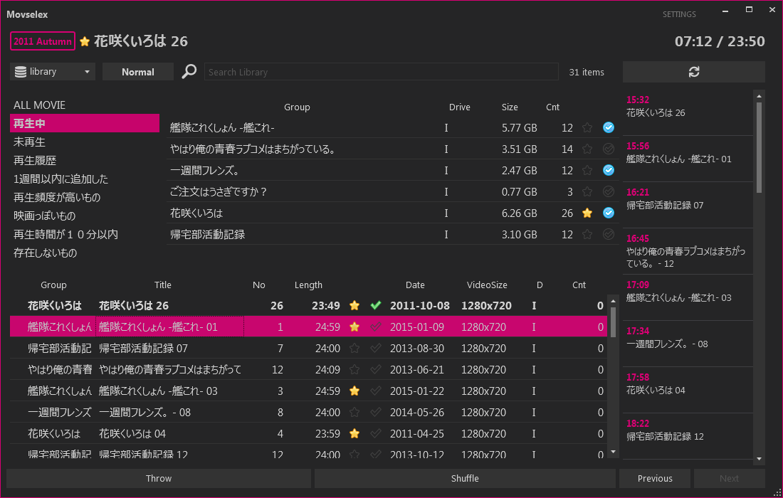
Task: Click the Throw button
Action: click(x=159, y=479)
